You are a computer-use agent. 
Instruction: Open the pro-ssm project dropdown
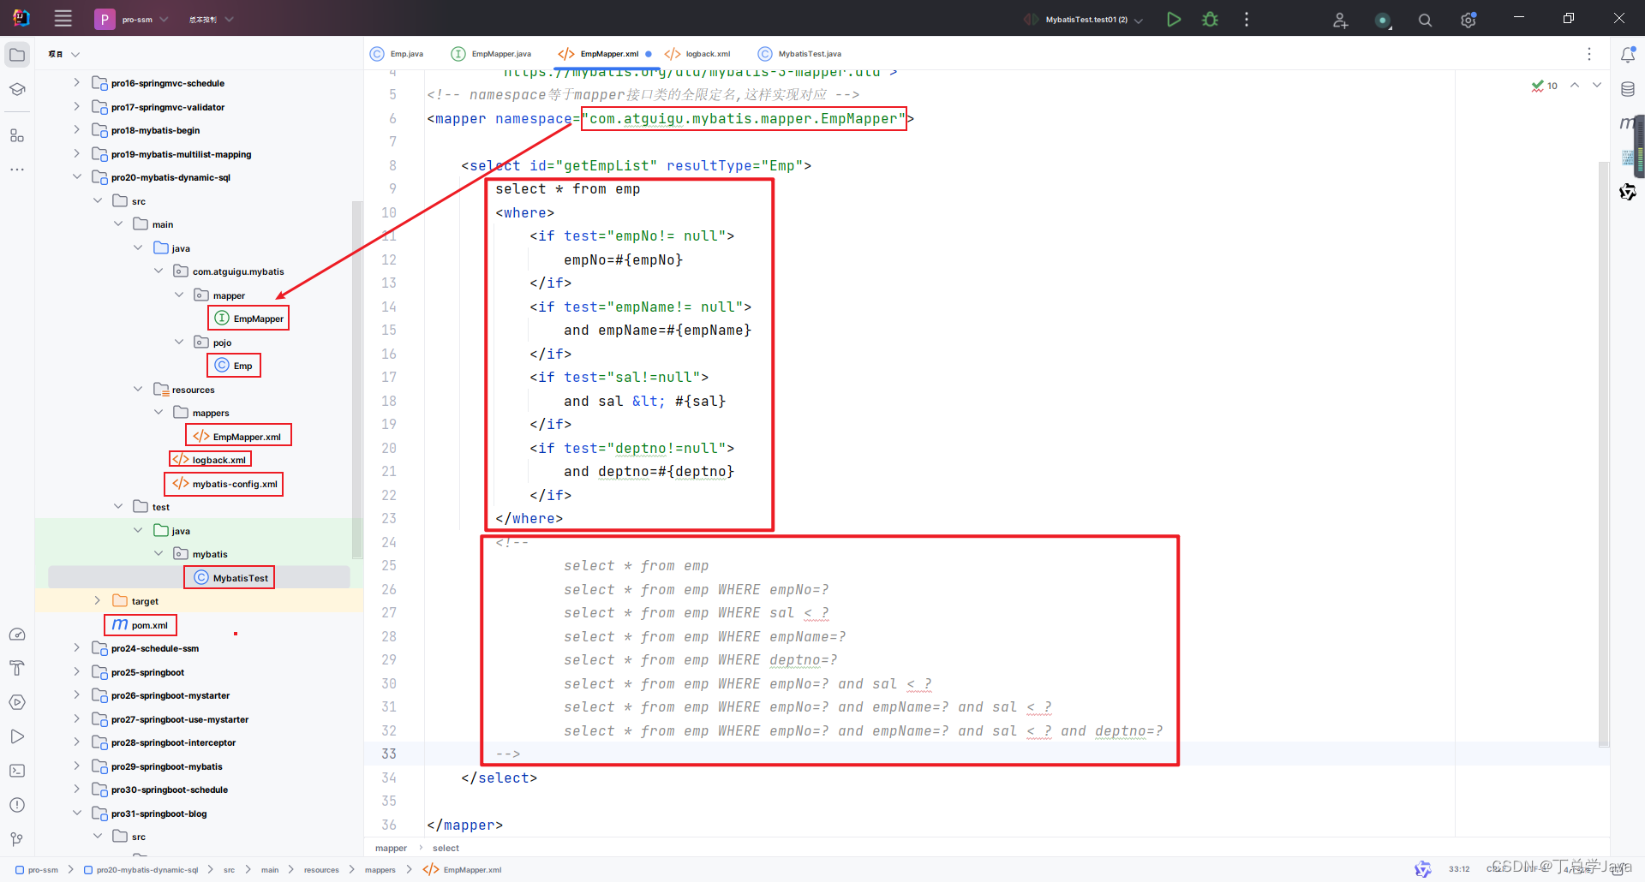(x=133, y=19)
